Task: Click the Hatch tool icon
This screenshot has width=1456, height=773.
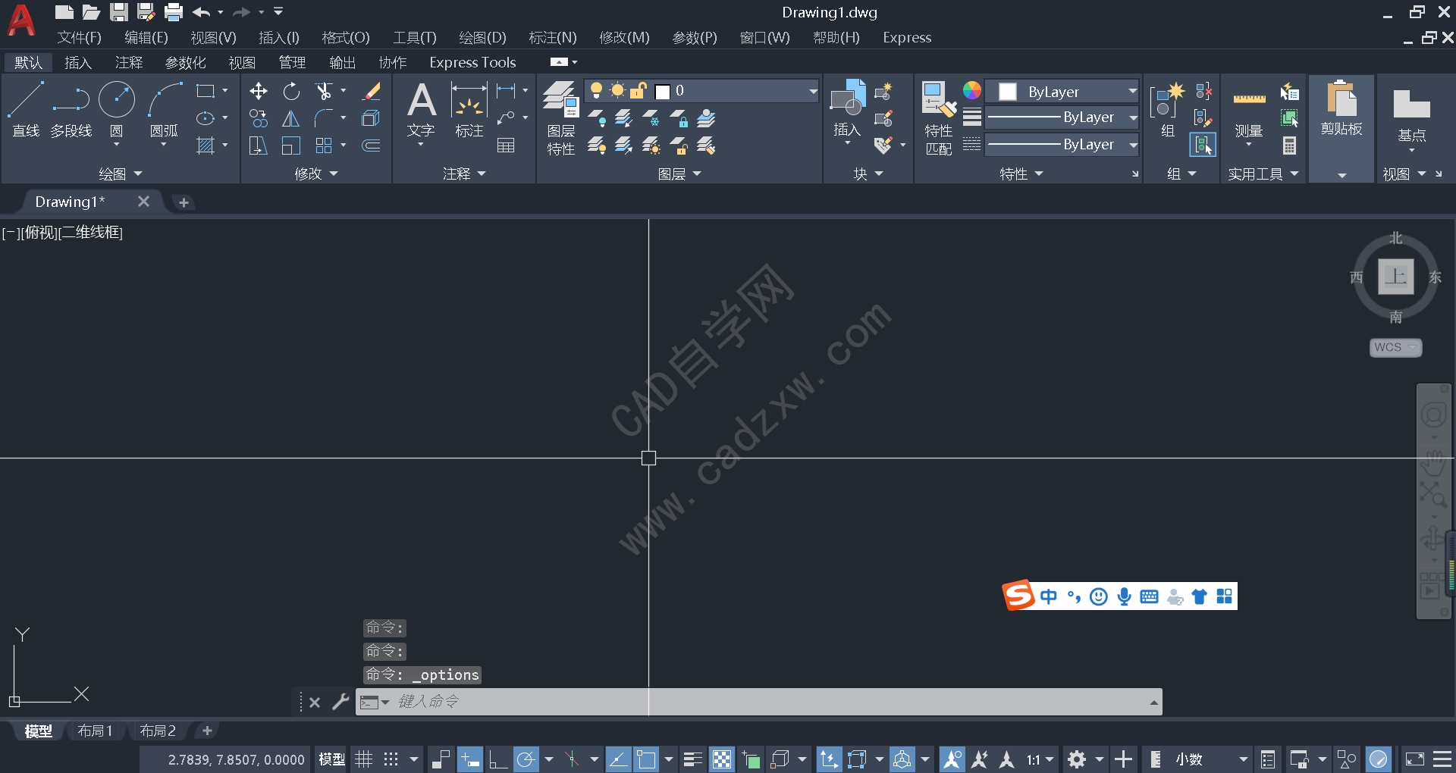Action: [206, 146]
